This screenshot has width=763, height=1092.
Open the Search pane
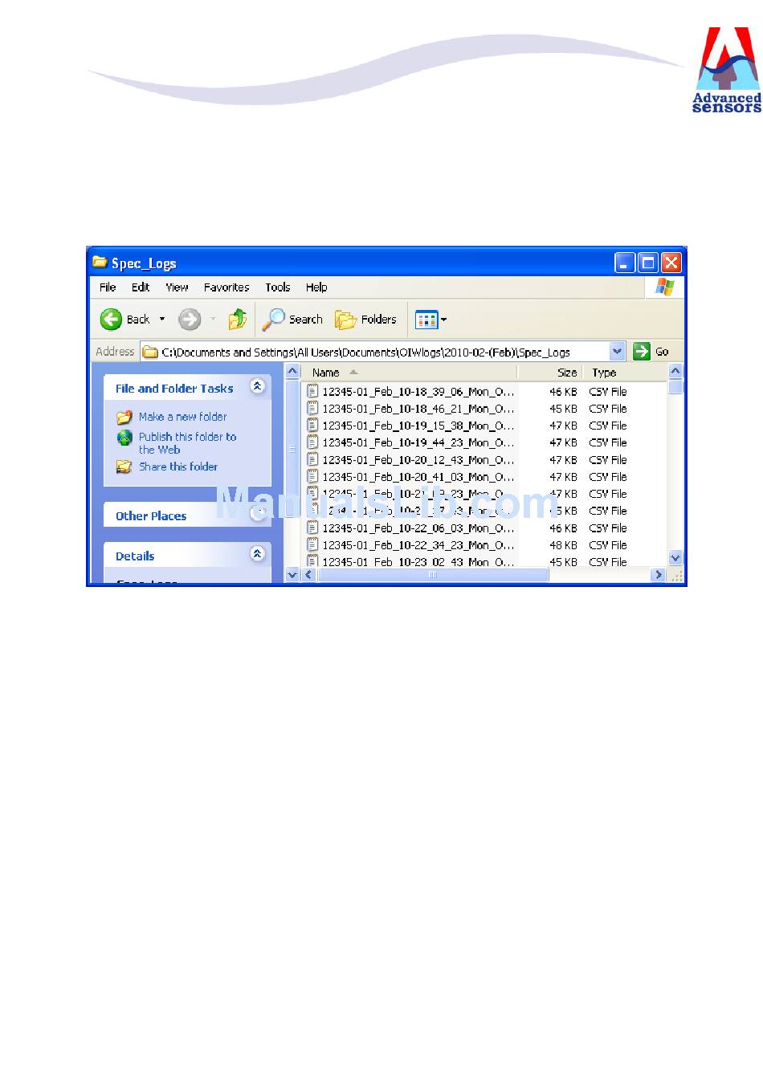point(292,320)
